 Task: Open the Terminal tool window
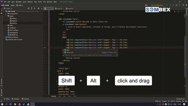click(25, 99)
